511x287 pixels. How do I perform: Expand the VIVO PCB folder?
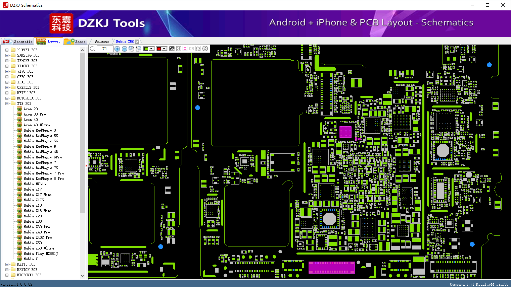pyautogui.click(x=7, y=71)
